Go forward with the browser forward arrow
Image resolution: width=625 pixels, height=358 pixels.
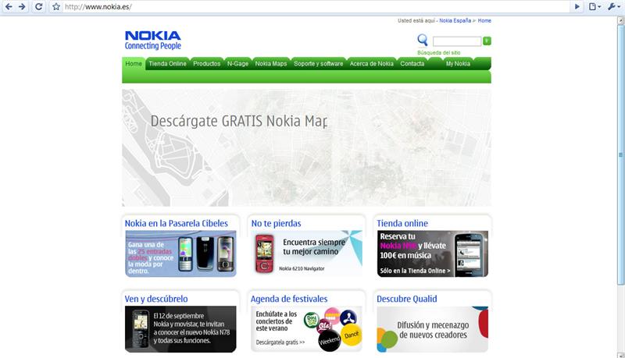[22, 6]
